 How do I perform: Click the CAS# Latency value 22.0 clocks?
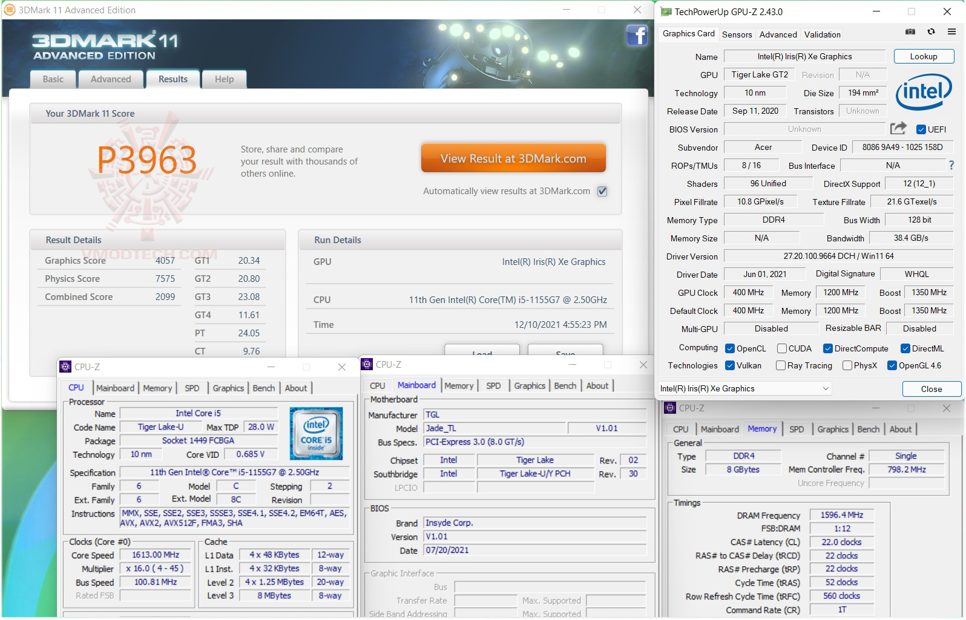[842, 542]
